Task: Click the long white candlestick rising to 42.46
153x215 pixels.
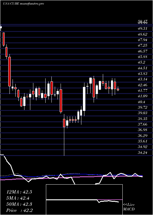Action: pos(84,99)
